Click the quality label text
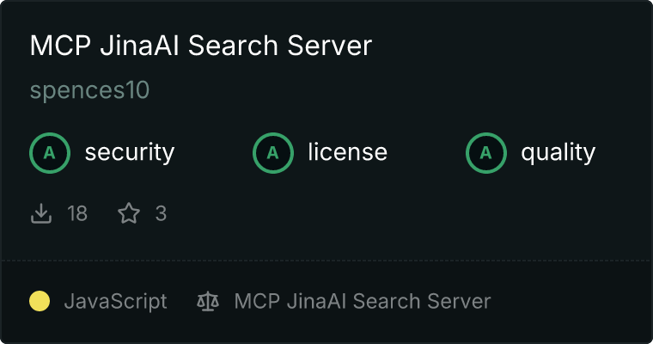 (558, 152)
